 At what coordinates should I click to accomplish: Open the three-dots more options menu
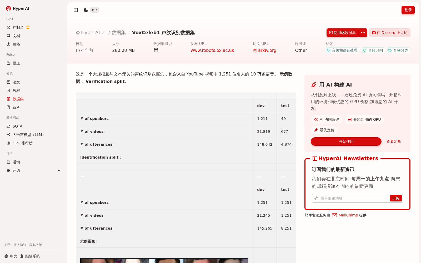point(363,33)
